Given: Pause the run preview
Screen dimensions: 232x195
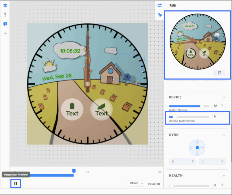Looking at the screenshot, I should coord(15,184).
